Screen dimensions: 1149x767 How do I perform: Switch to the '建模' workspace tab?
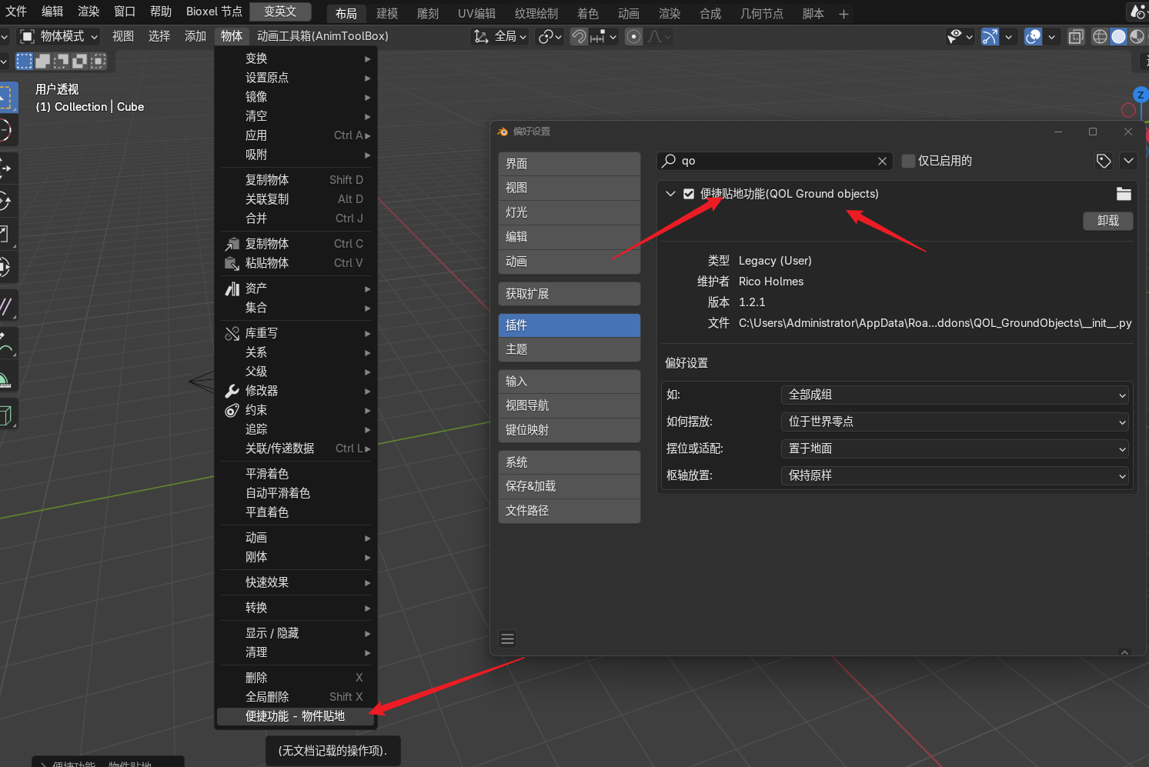387,14
